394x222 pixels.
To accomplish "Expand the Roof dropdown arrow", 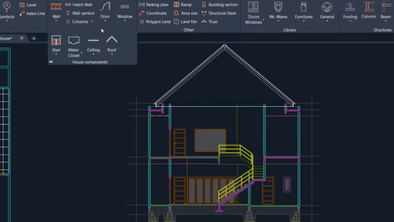I will point(112,54).
